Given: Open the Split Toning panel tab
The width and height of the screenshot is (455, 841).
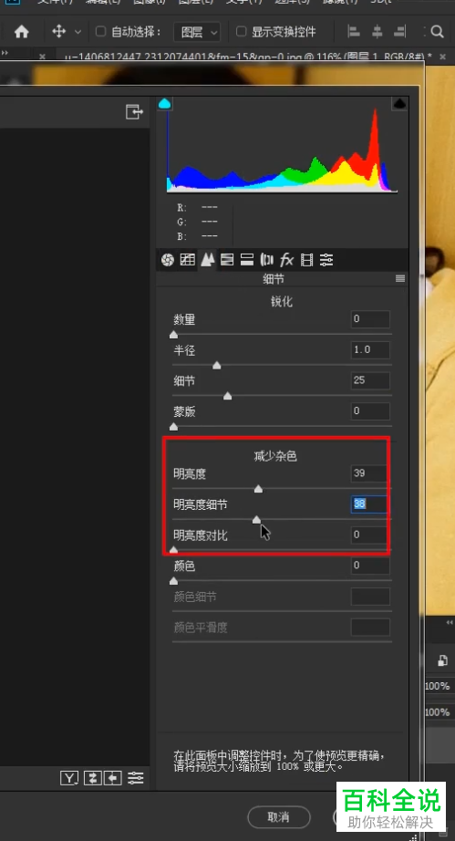Looking at the screenshot, I should (246, 261).
